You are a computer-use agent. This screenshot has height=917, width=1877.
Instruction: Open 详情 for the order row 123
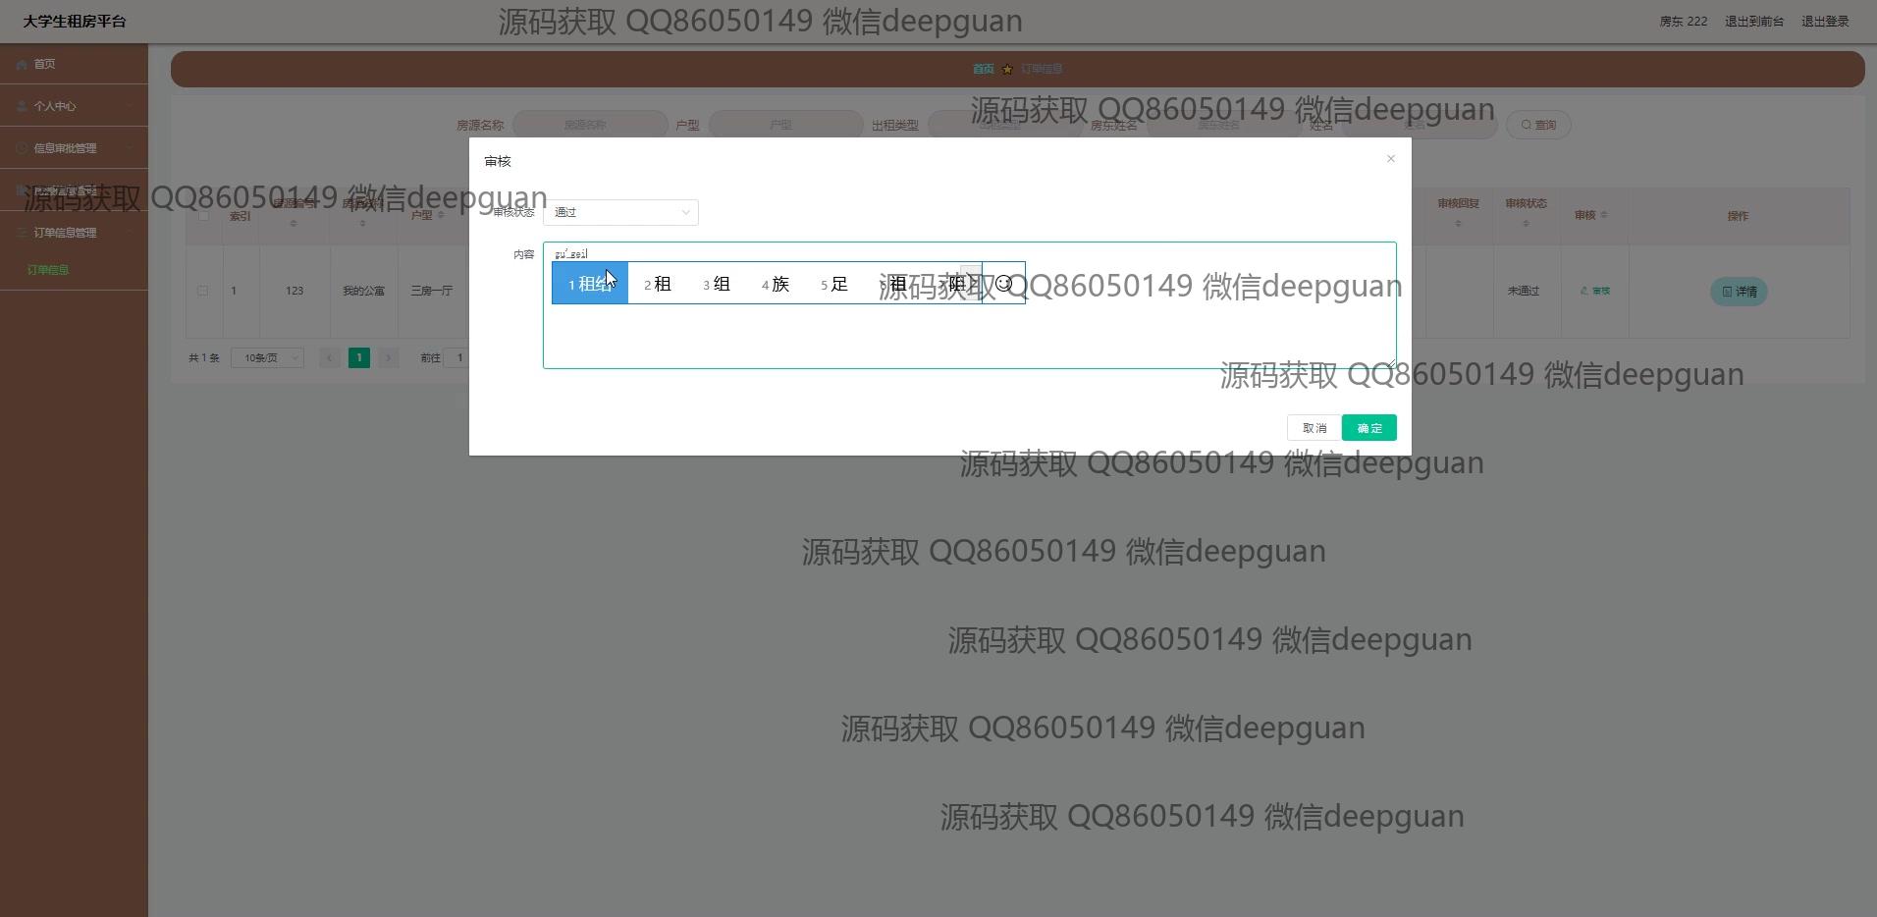click(x=1739, y=292)
